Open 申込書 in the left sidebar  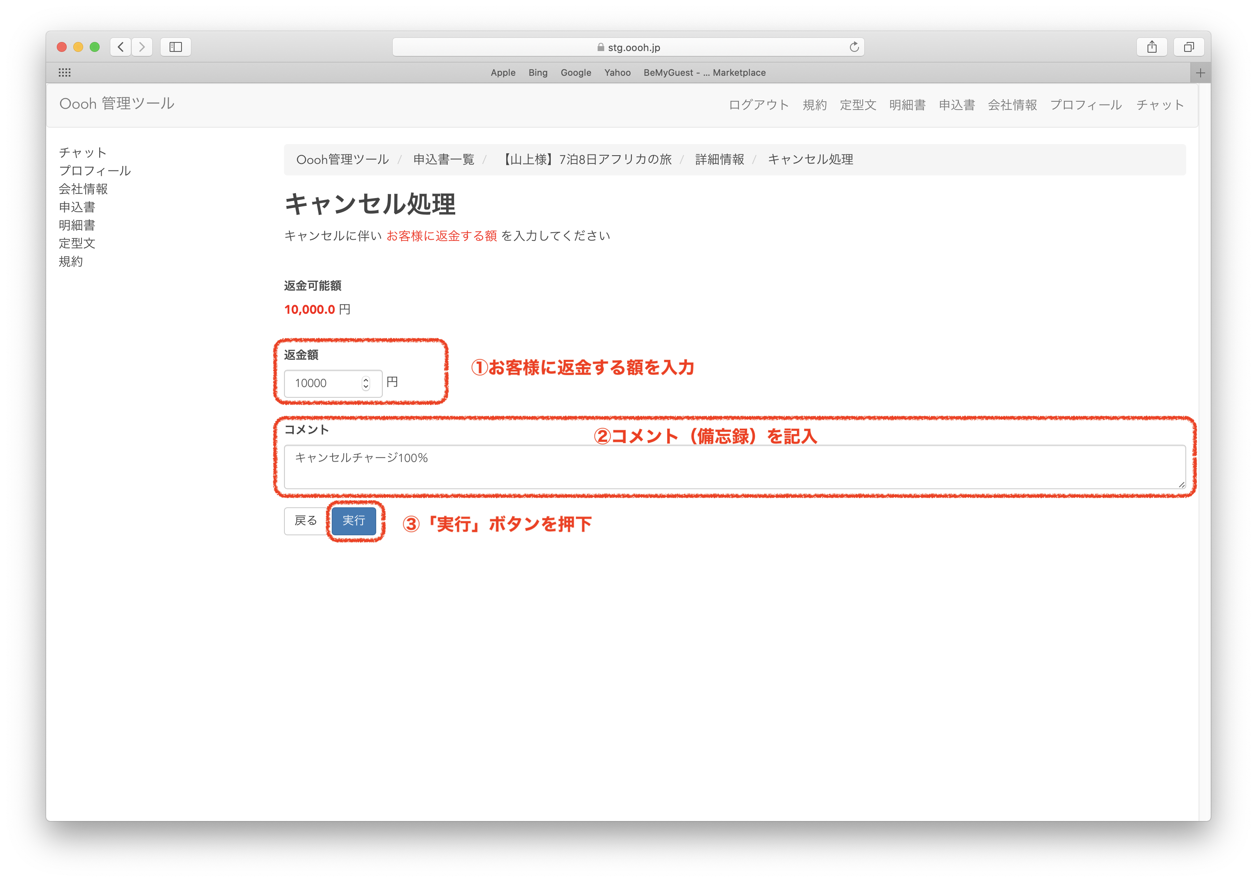pos(77,207)
